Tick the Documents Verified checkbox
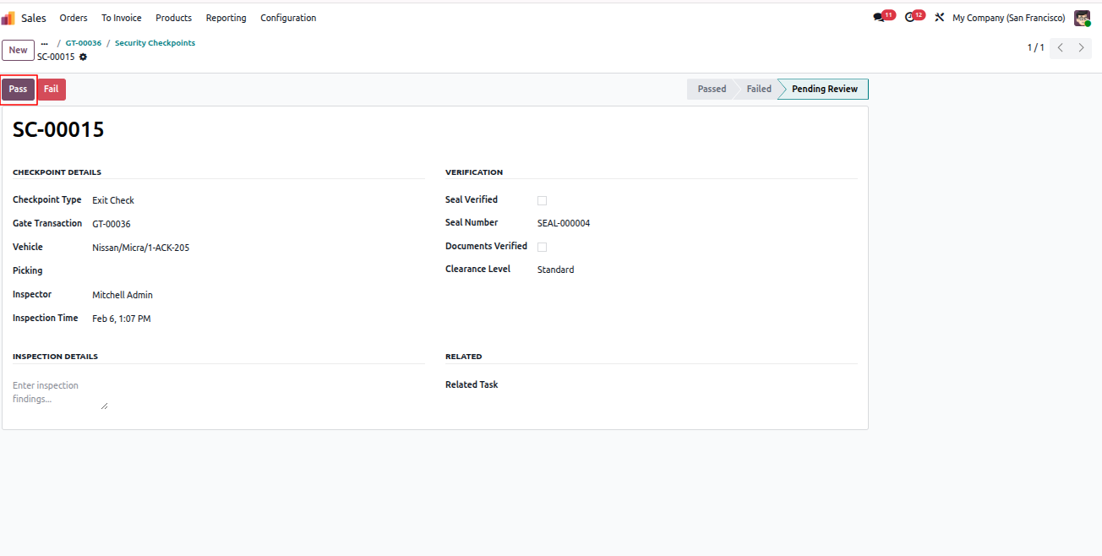The image size is (1102, 556). click(x=543, y=248)
